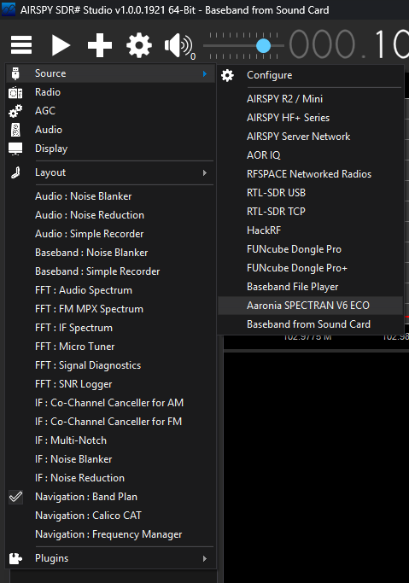
Task: Open Navigation : Calico CAT panel
Action: pos(111,516)
